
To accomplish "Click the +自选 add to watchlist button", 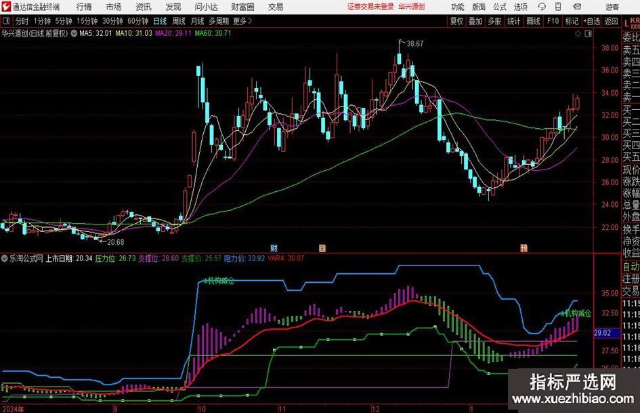I will point(593,21).
